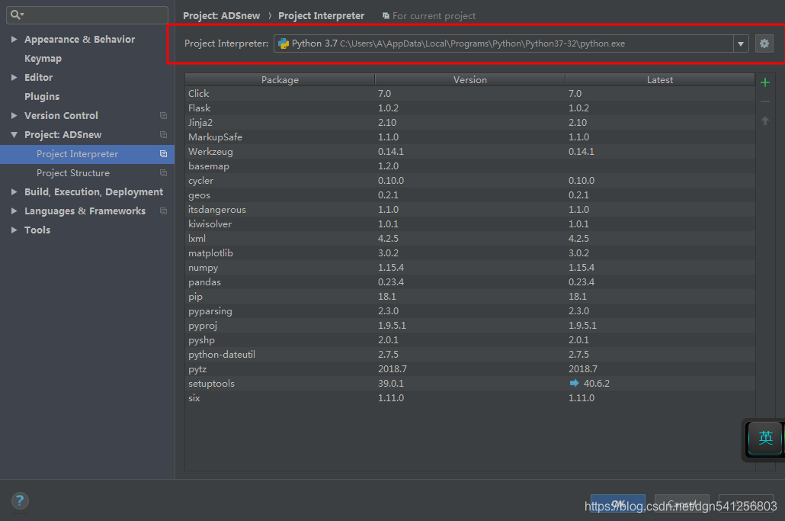
Task: Open the Plugins settings page
Action: [x=42, y=97]
